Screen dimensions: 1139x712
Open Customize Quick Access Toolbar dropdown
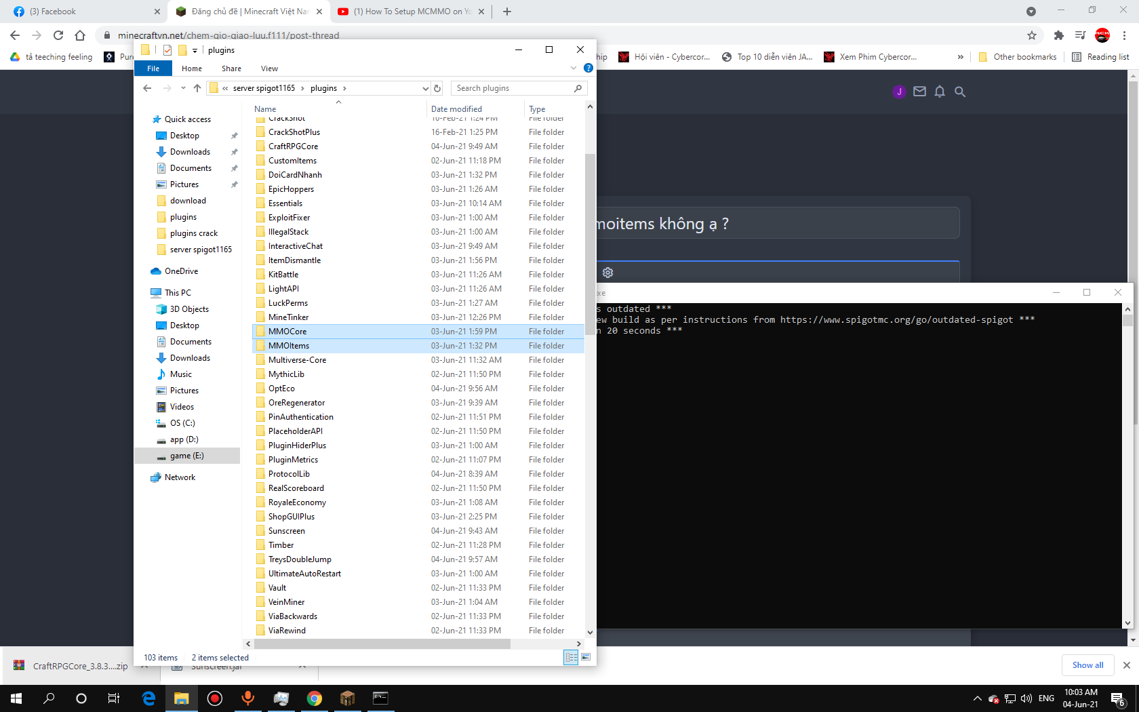[x=195, y=50]
